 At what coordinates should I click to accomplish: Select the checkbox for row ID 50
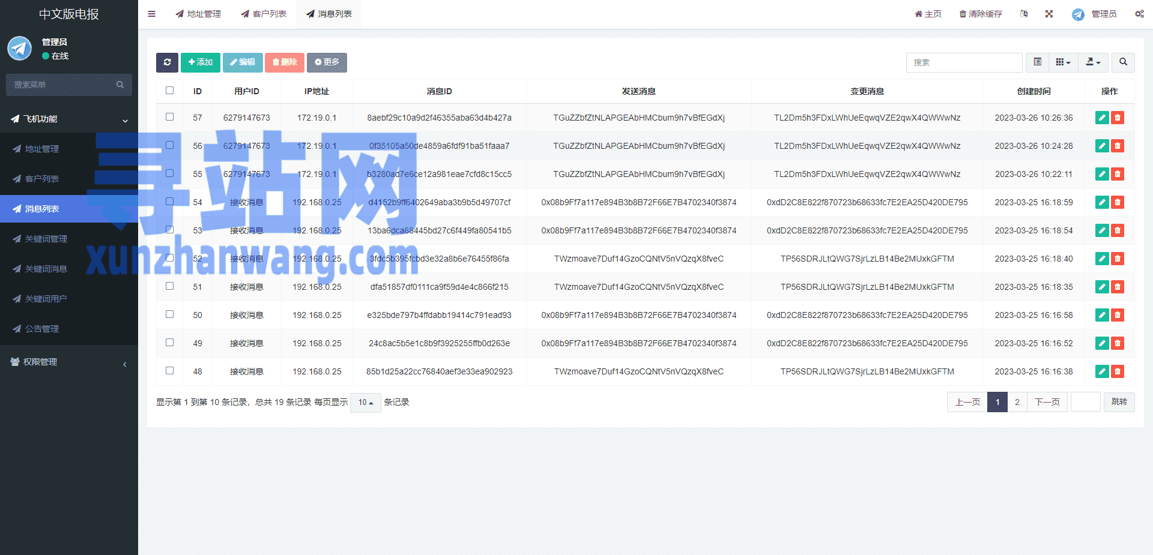(170, 314)
